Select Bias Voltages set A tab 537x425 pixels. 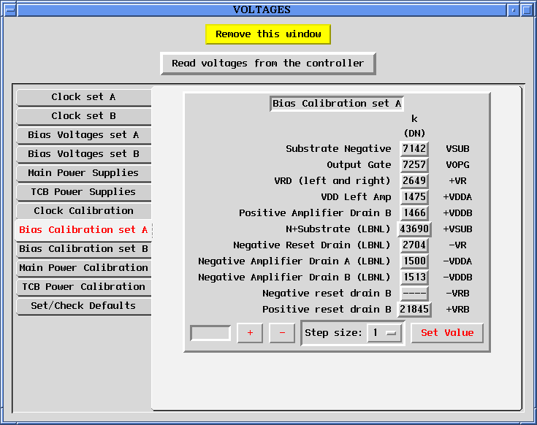(83, 135)
